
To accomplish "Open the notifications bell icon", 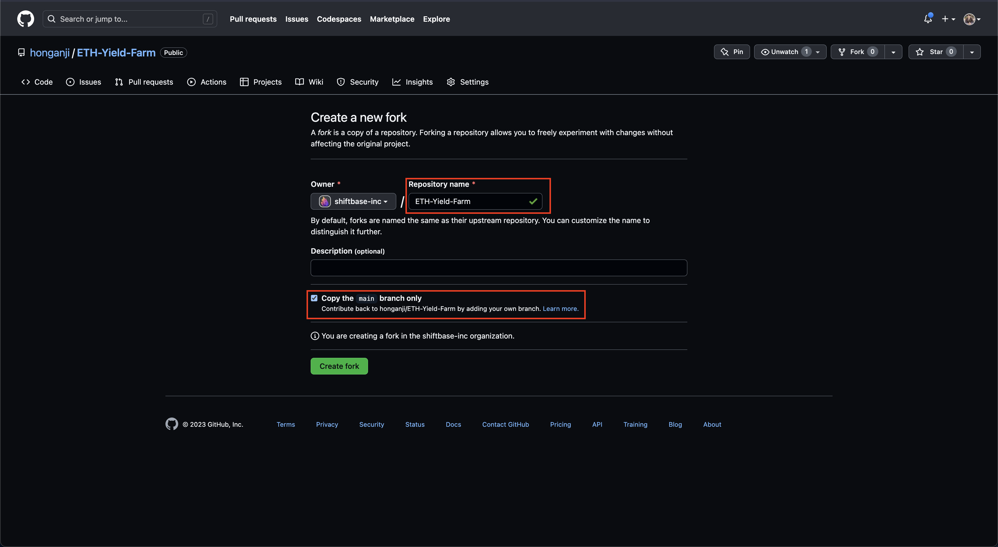I will point(928,19).
